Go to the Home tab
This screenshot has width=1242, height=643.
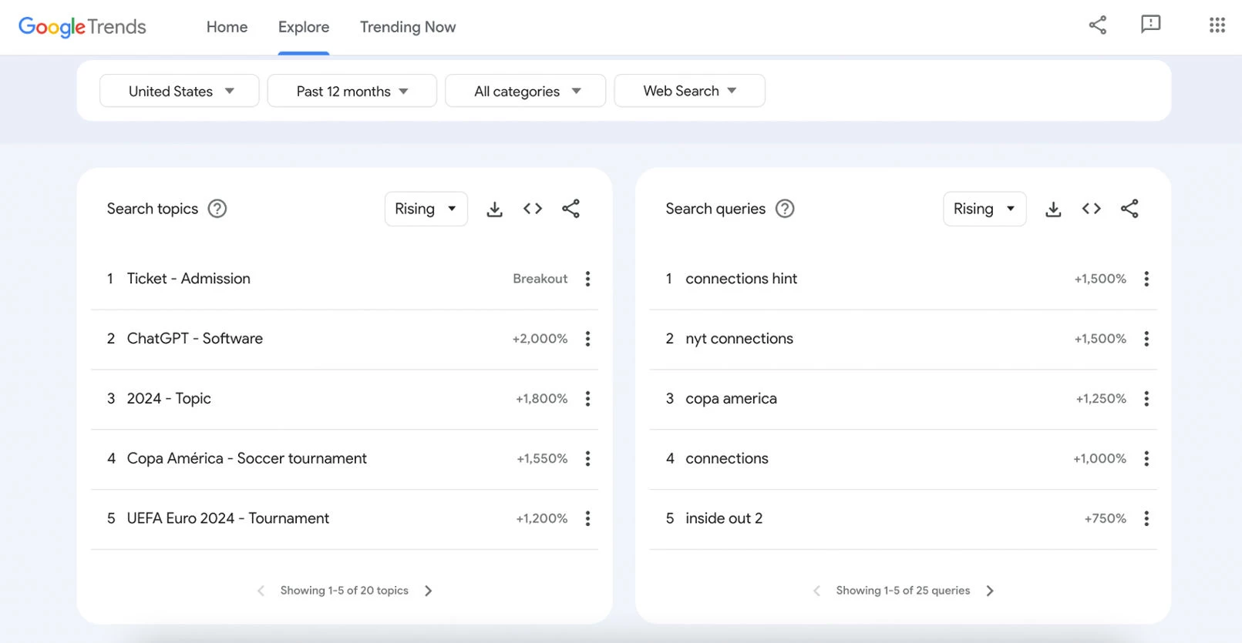227,27
